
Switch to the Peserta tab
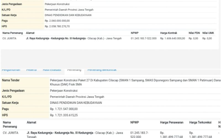click(31, 70)
